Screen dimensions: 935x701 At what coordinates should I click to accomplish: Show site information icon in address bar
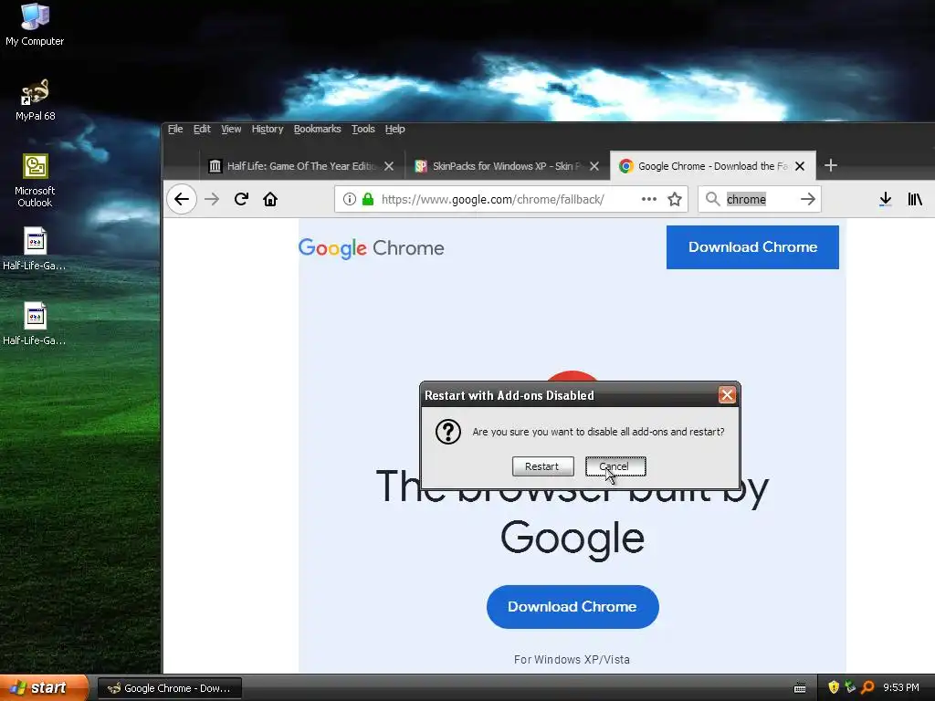tap(350, 199)
